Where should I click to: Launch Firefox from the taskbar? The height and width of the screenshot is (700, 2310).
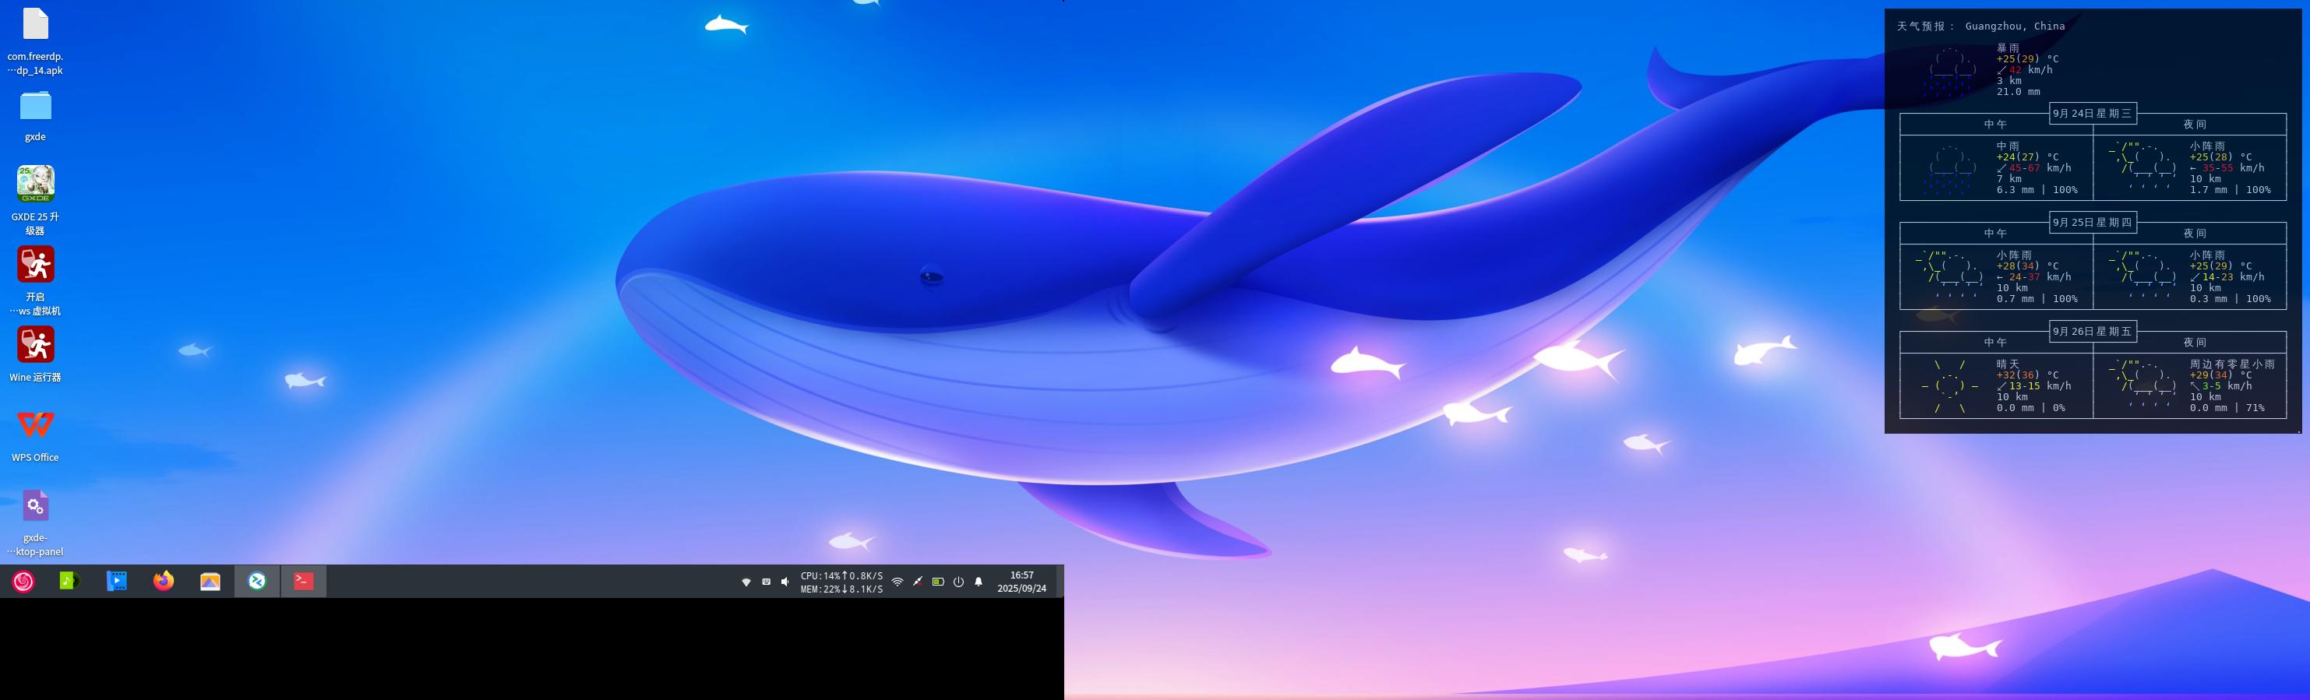coord(163,582)
